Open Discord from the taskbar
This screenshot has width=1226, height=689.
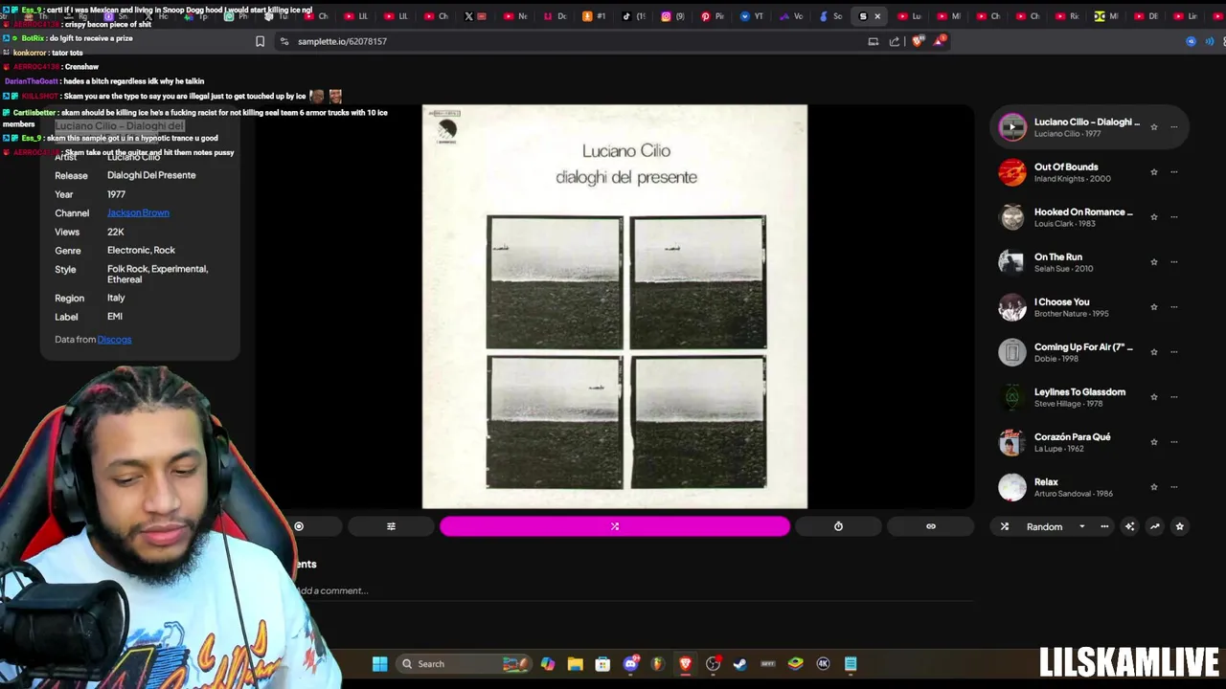click(631, 664)
